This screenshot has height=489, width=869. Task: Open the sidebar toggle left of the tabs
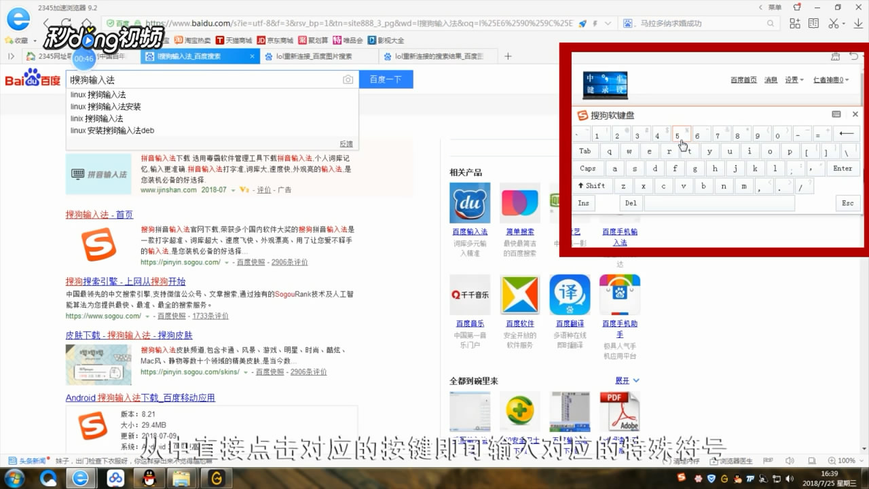11,56
